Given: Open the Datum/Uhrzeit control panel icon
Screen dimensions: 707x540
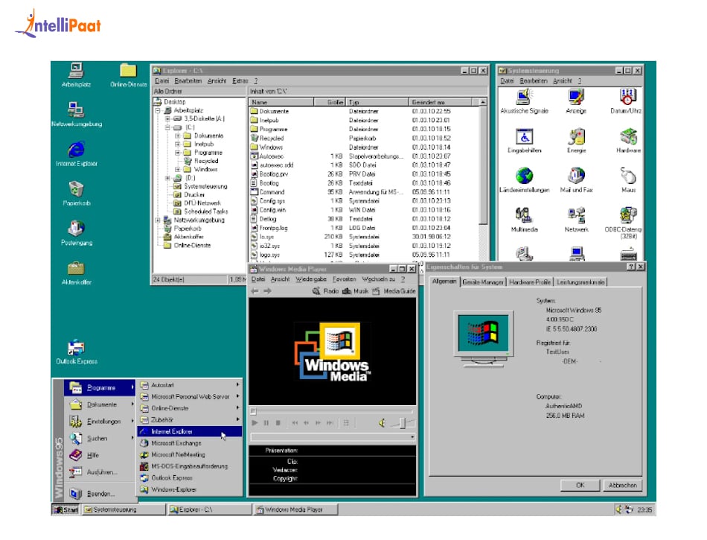Looking at the screenshot, I should (627, 101).
